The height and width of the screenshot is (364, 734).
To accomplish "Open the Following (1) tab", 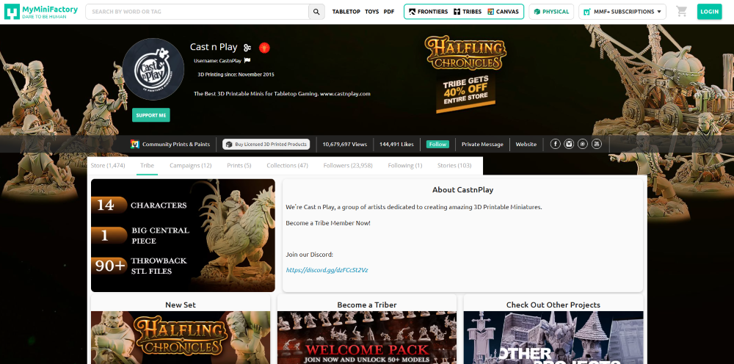I will [405, 166].
